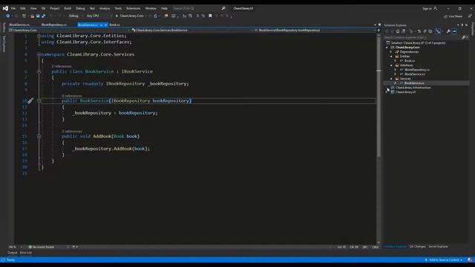Collapse the Entities folder
The image size is (475, 267).
coord(391,56)
